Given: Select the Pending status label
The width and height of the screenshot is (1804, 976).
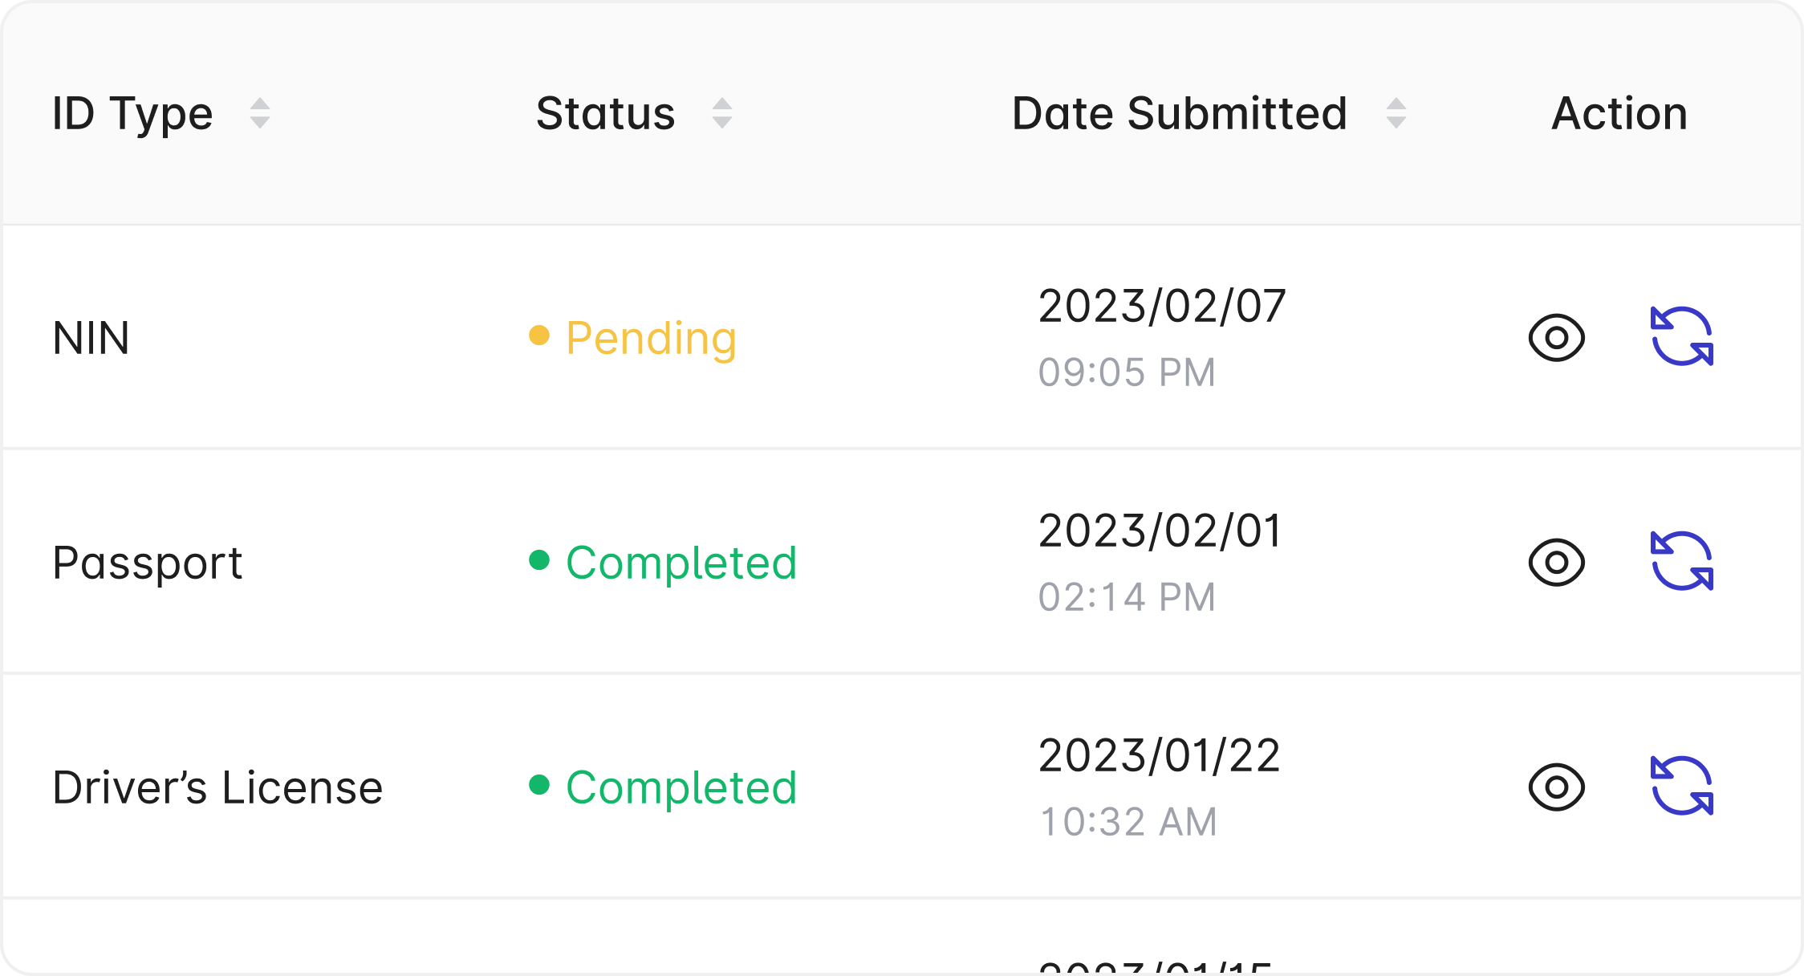Looking at the screenshot, I should [x=650, y=338].
